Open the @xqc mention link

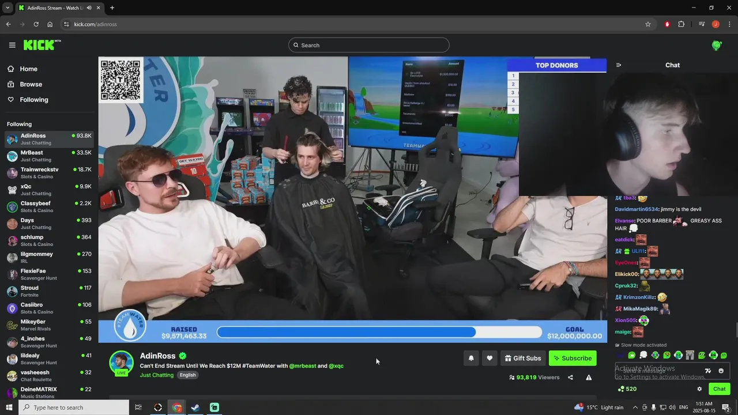(336, 366)
